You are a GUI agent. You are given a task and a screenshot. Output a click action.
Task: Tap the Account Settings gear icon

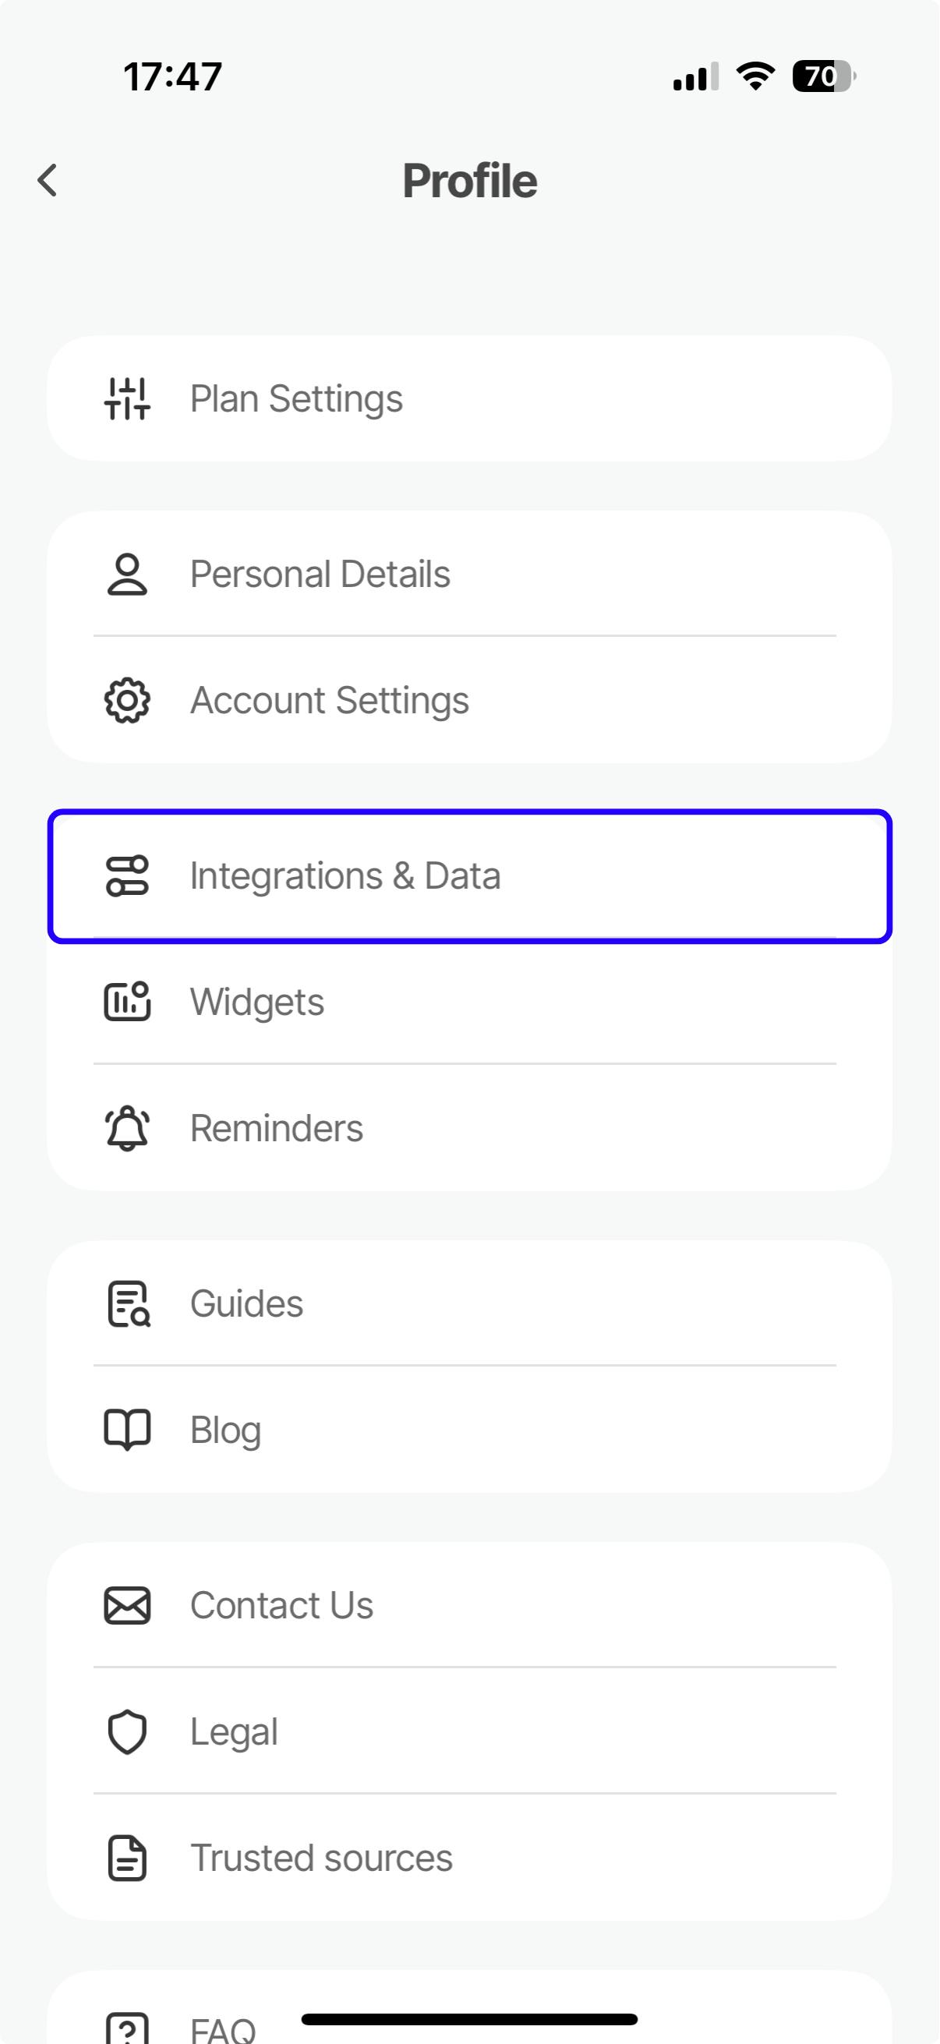(127, 700)
